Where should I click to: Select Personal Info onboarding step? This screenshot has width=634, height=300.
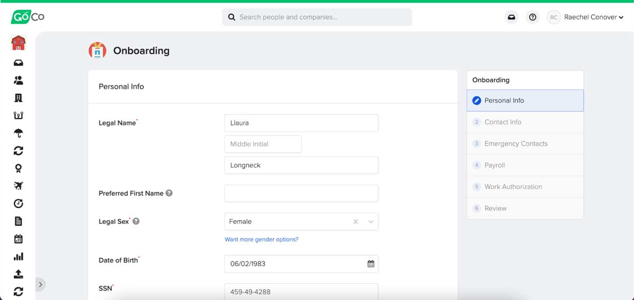(525, 100)
